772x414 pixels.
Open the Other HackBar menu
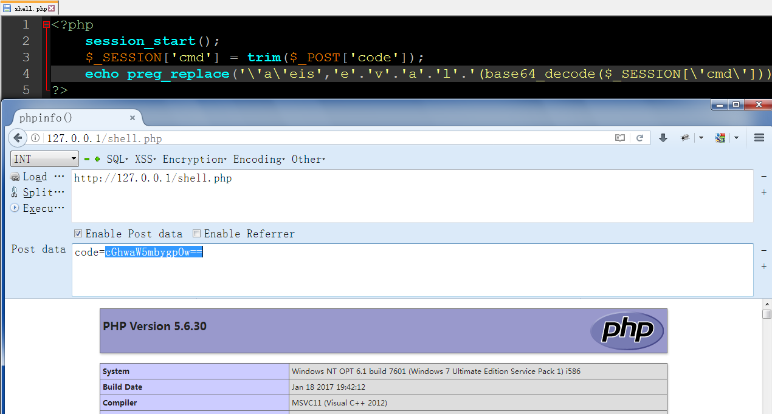click(x=308, y=159)
